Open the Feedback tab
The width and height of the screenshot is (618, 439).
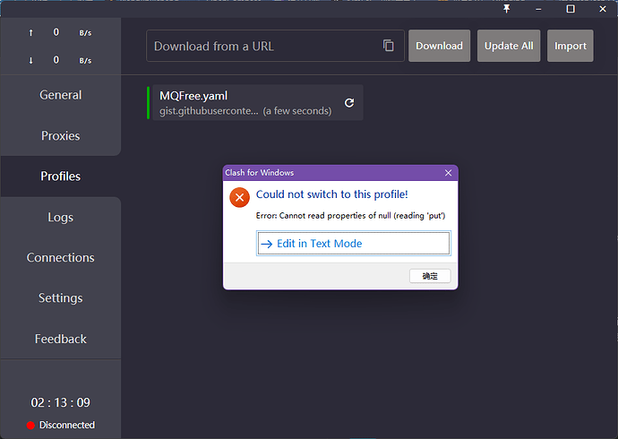click(61, 339)
